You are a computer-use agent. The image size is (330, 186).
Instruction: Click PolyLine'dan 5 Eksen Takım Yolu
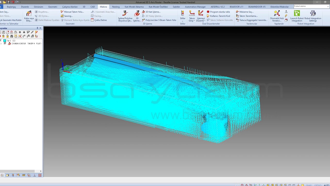[x=159, y=20]
